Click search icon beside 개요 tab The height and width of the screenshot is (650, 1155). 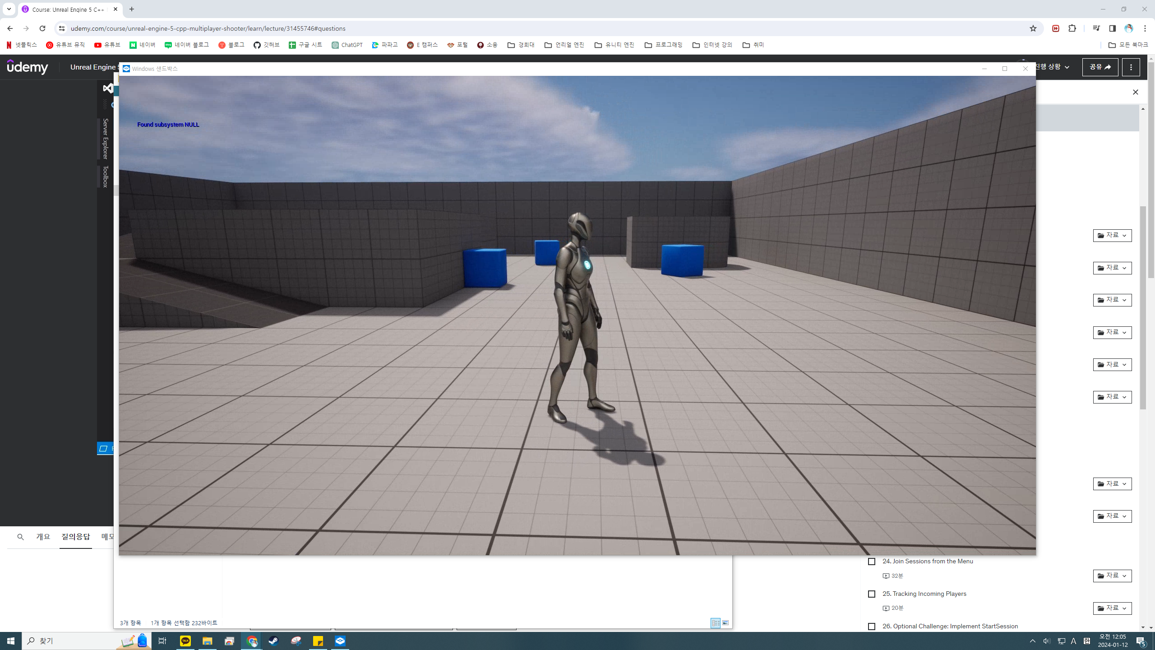click(20, 537)
